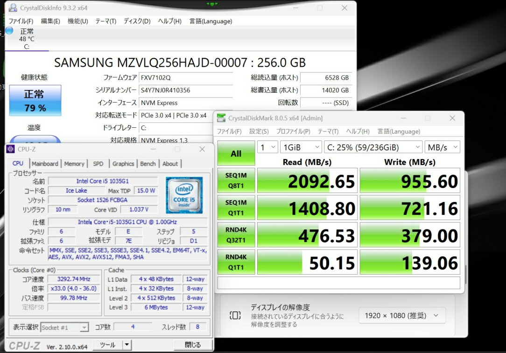Screen dimensions: 506x353
Task: Open テーマ(T) menu in CrystalDiskMark
Action: [x=328, y=132]
